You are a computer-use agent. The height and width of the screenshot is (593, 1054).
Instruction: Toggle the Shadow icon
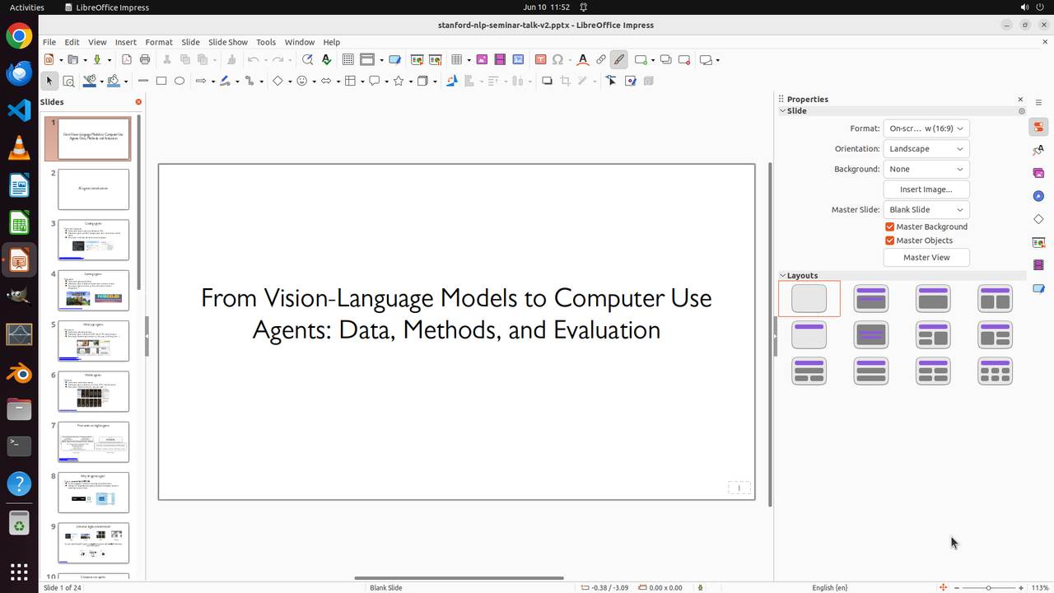pyautogui.click(x=547, y=81)
